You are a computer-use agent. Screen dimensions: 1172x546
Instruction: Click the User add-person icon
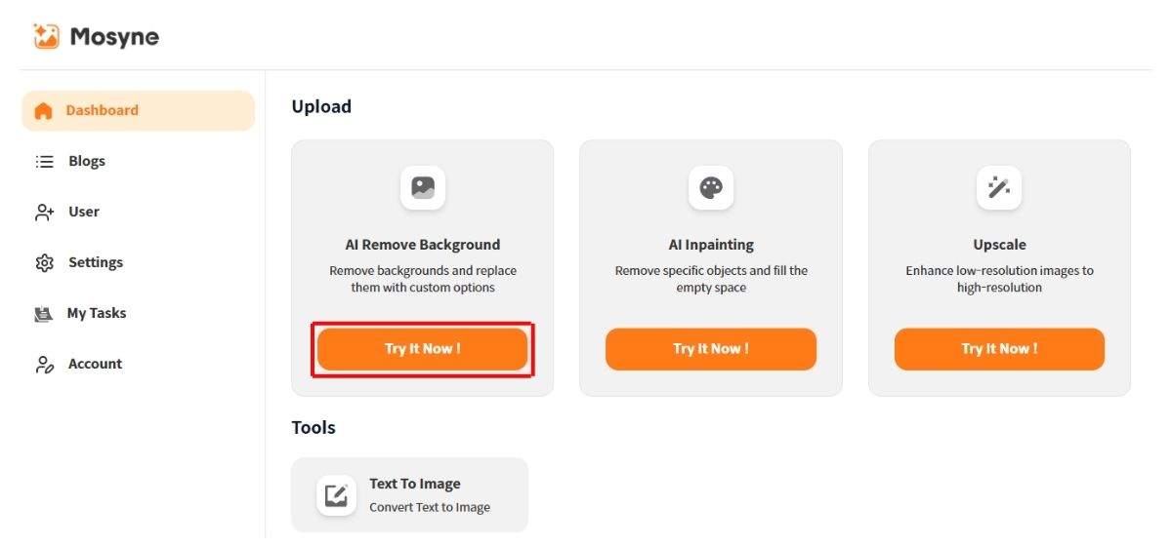click(44, 213)
